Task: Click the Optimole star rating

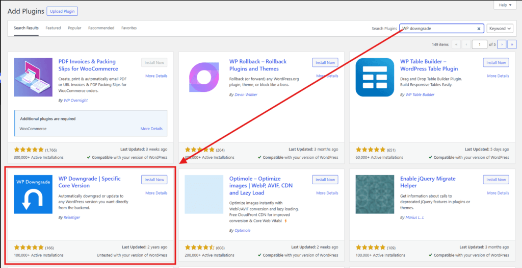Action: (x=199, y=248)
